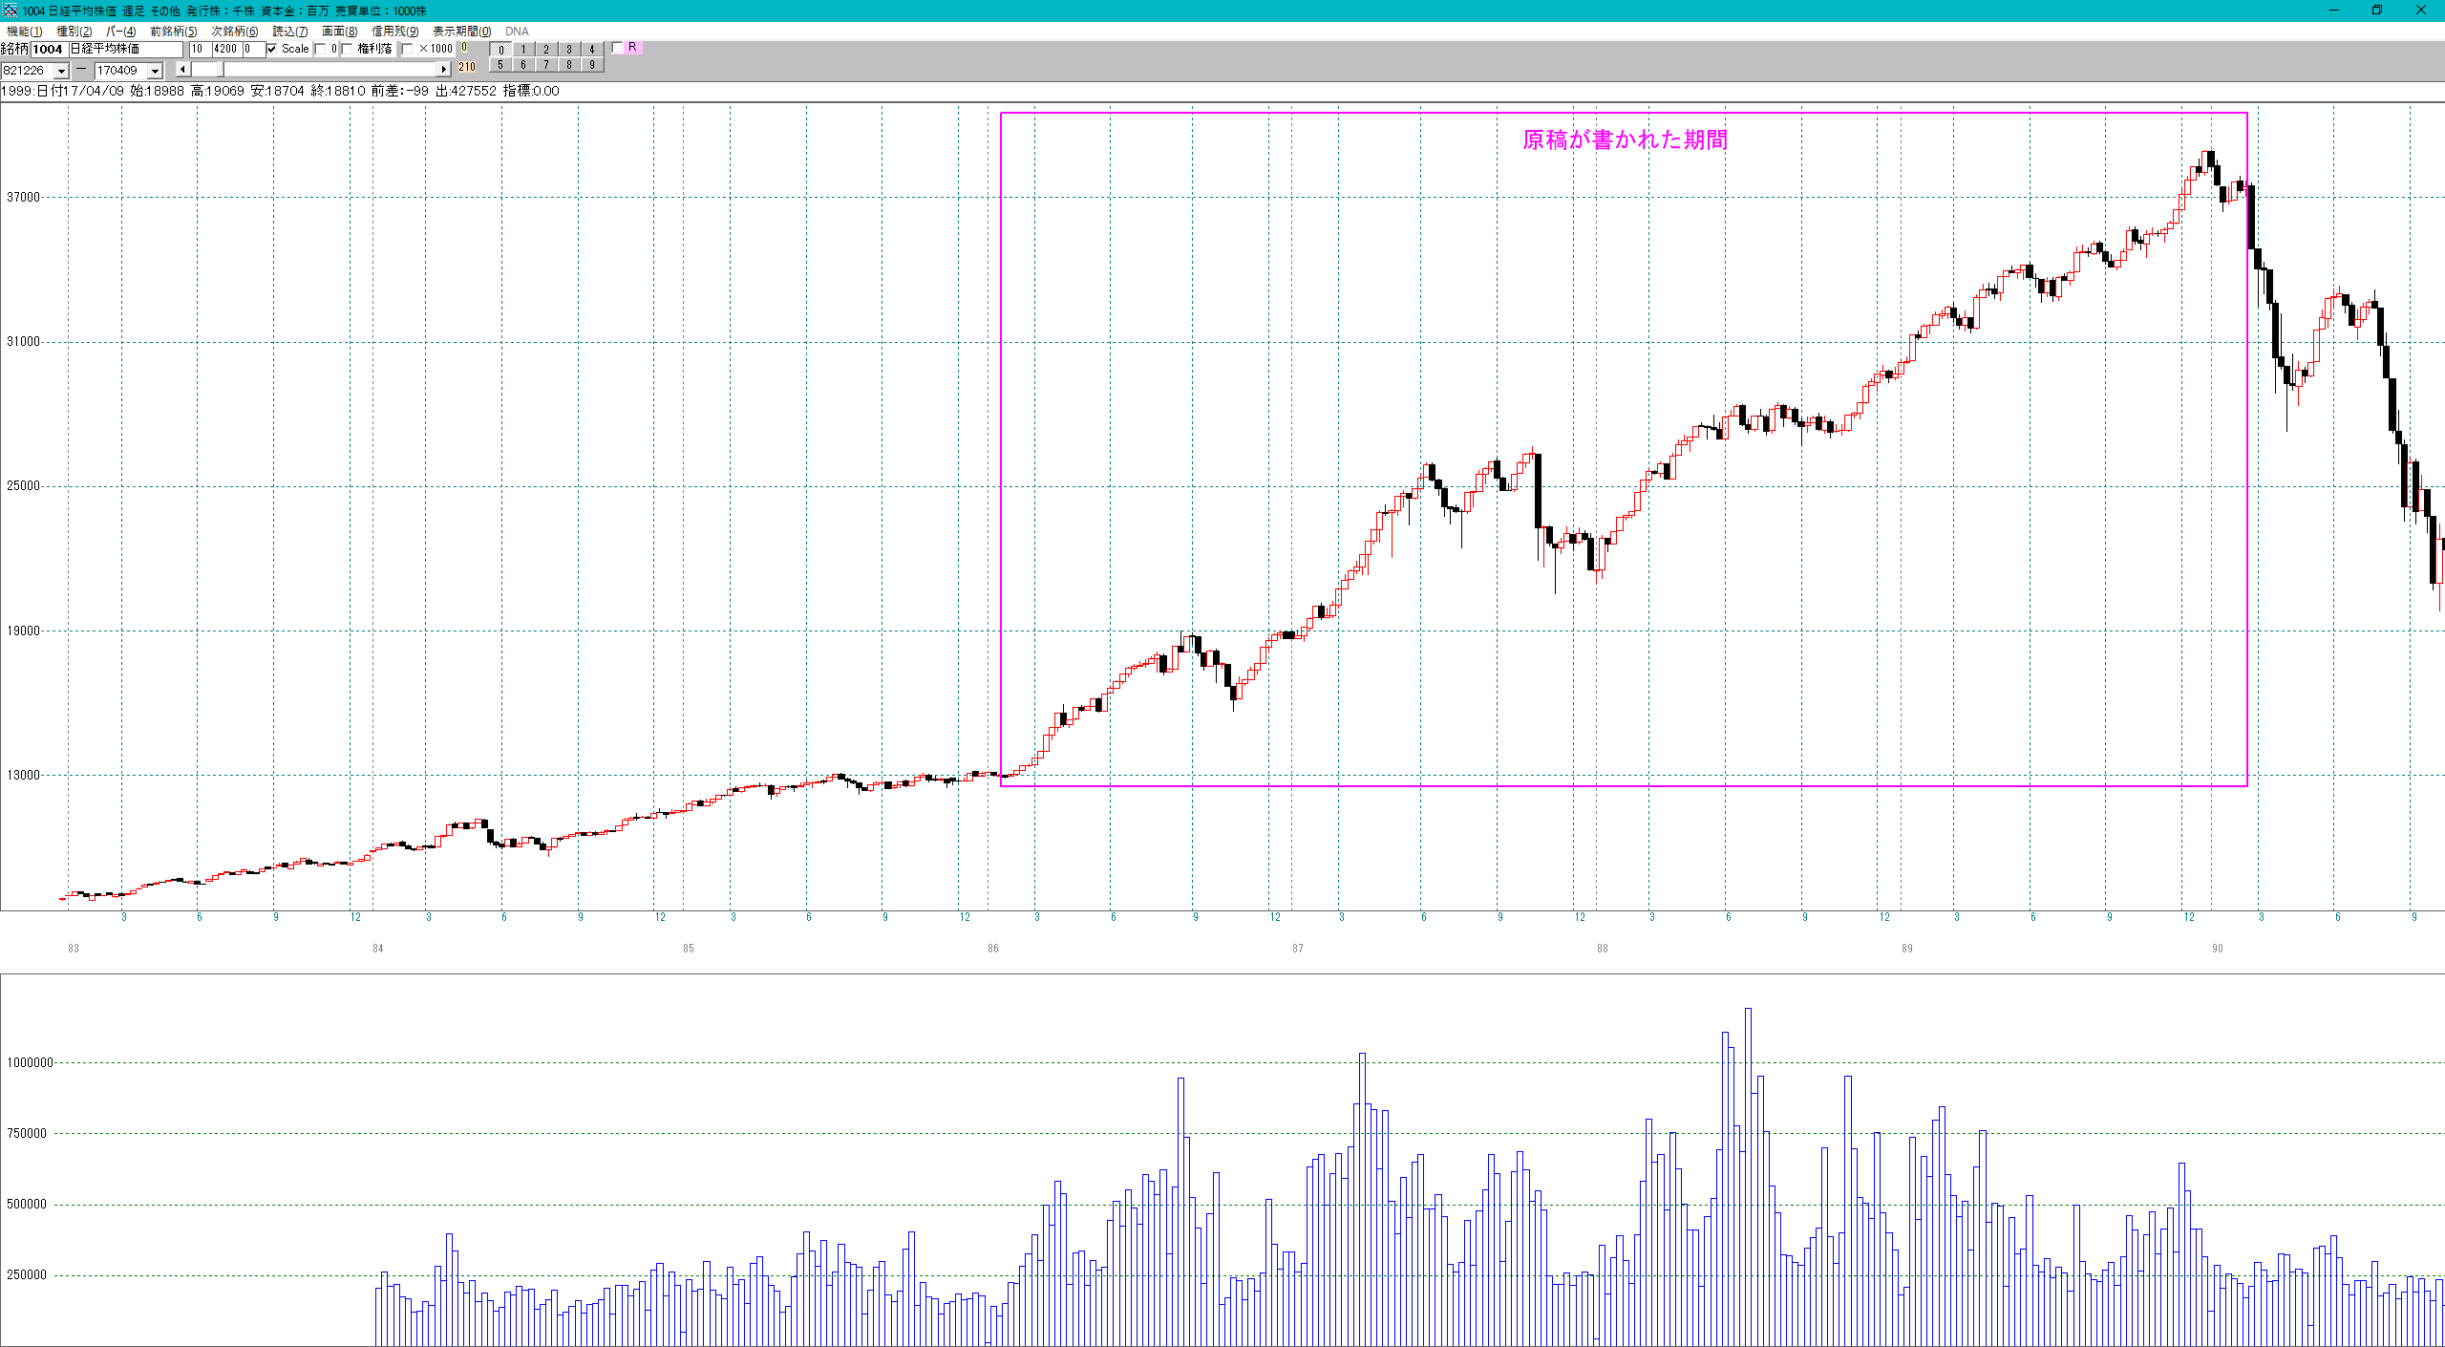Click the app icon in title bar
The image size is (2445, 1347).
coord(10,11)
